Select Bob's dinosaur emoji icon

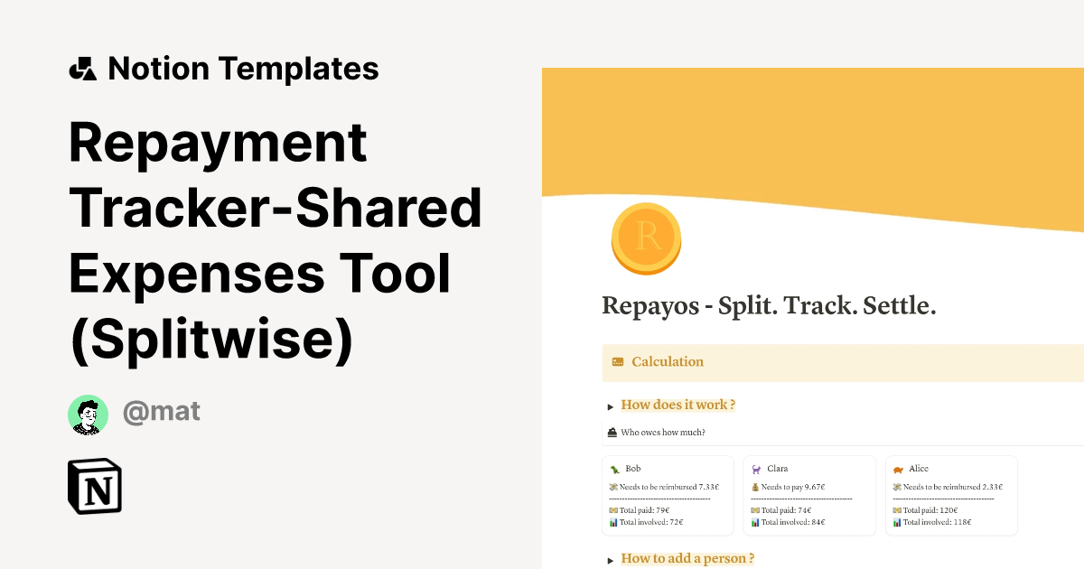[x=614, y=469]
